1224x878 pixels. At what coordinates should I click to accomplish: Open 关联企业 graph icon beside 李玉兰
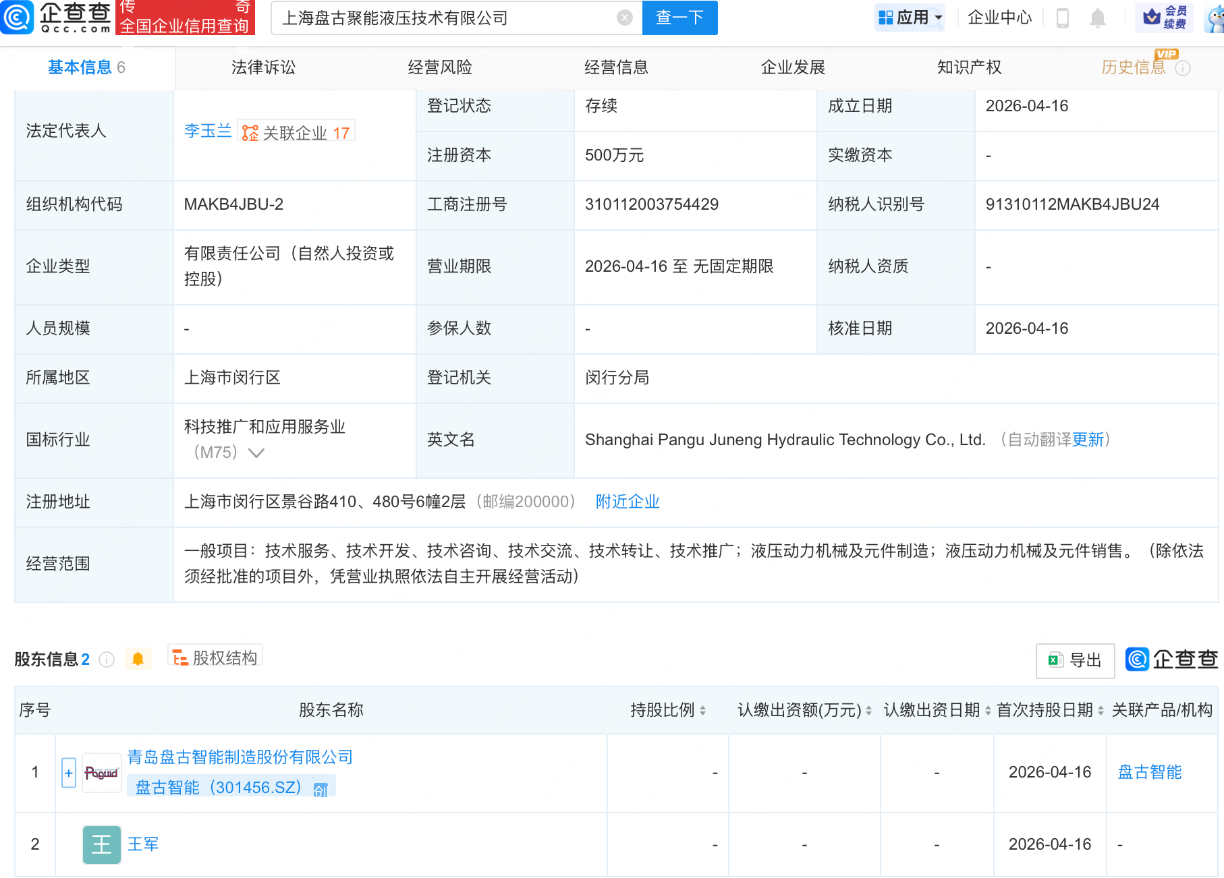pos(250,132)
